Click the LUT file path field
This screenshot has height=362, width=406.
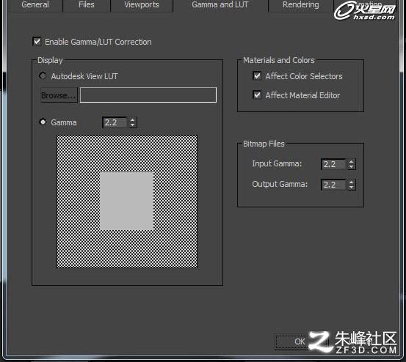tap(148, 95)
